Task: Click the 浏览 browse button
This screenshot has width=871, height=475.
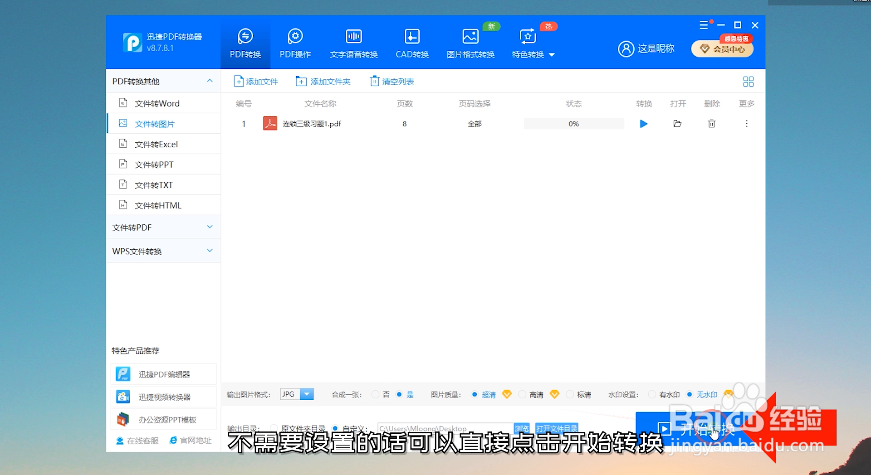Action: click(x=522, y=428)
